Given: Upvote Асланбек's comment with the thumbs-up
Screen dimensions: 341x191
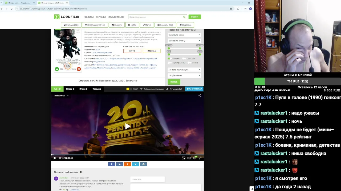Looking at the screenshot, I should 60,190.
